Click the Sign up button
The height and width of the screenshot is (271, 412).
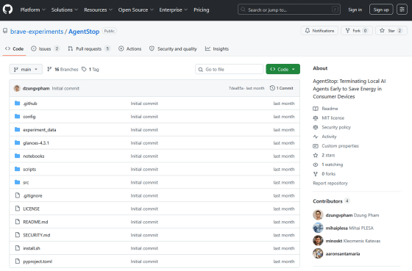[x=381, y=10]
